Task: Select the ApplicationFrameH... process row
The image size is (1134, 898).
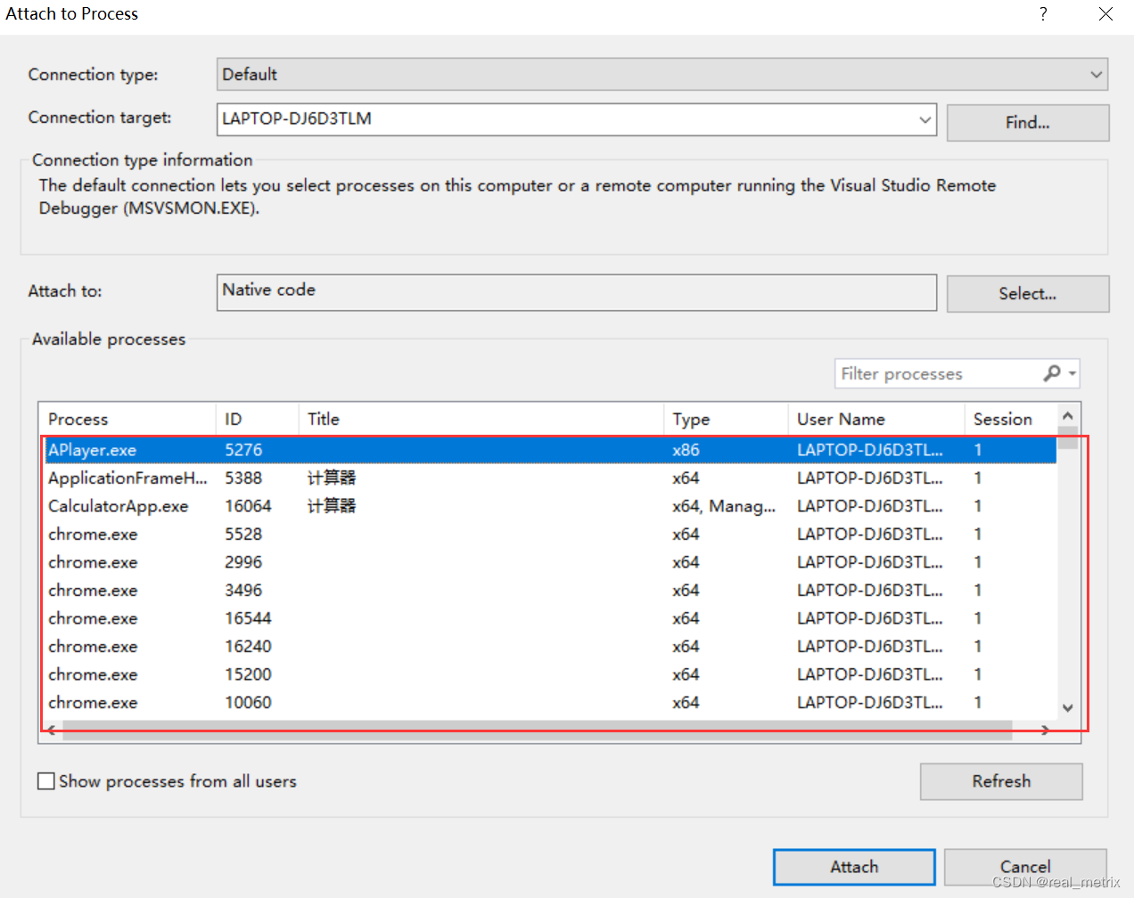Action: pos(550,478)
